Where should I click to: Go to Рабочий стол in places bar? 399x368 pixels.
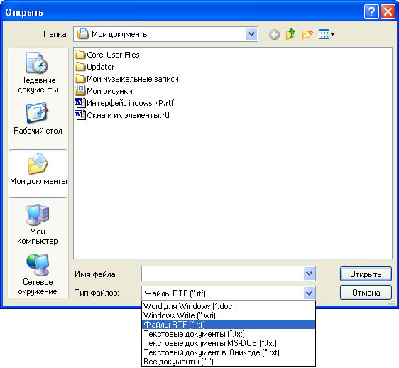pyautogui.click(x=38, y=119)
